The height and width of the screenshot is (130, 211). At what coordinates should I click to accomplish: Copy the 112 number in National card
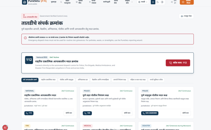point(69,113)
